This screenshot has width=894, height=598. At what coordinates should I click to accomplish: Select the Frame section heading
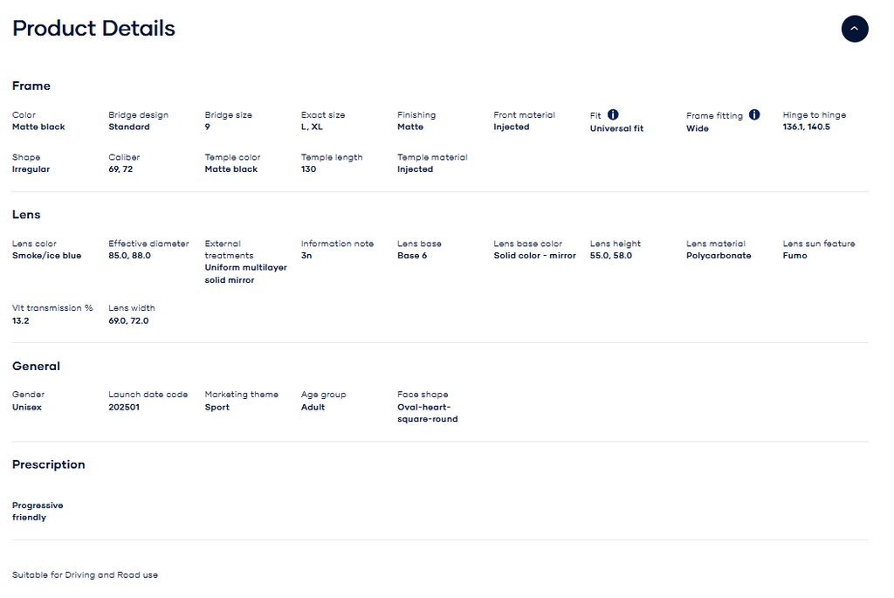31,86
